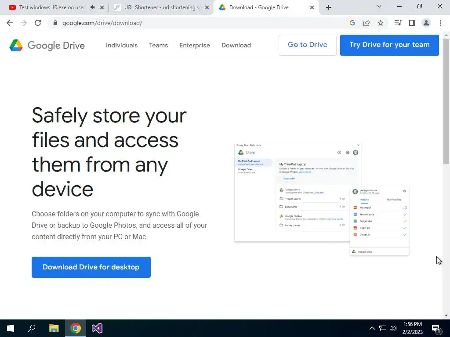Screen dimensions: 450x337
Task: Close the URL Shortener tab
Action: [207, 7]
